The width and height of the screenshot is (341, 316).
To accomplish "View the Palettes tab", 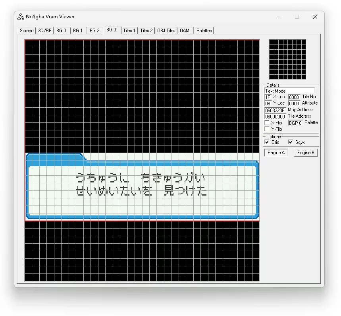I will pyautogui.click(x=204, y=31).
